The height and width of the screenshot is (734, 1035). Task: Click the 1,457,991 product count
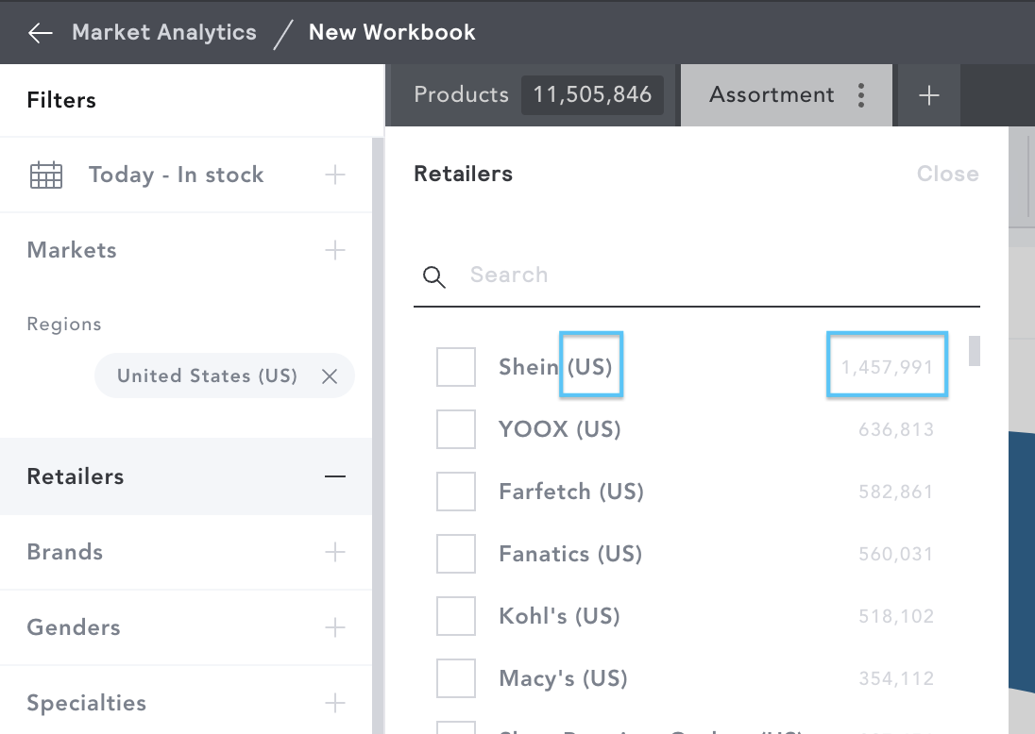(887, 367)
